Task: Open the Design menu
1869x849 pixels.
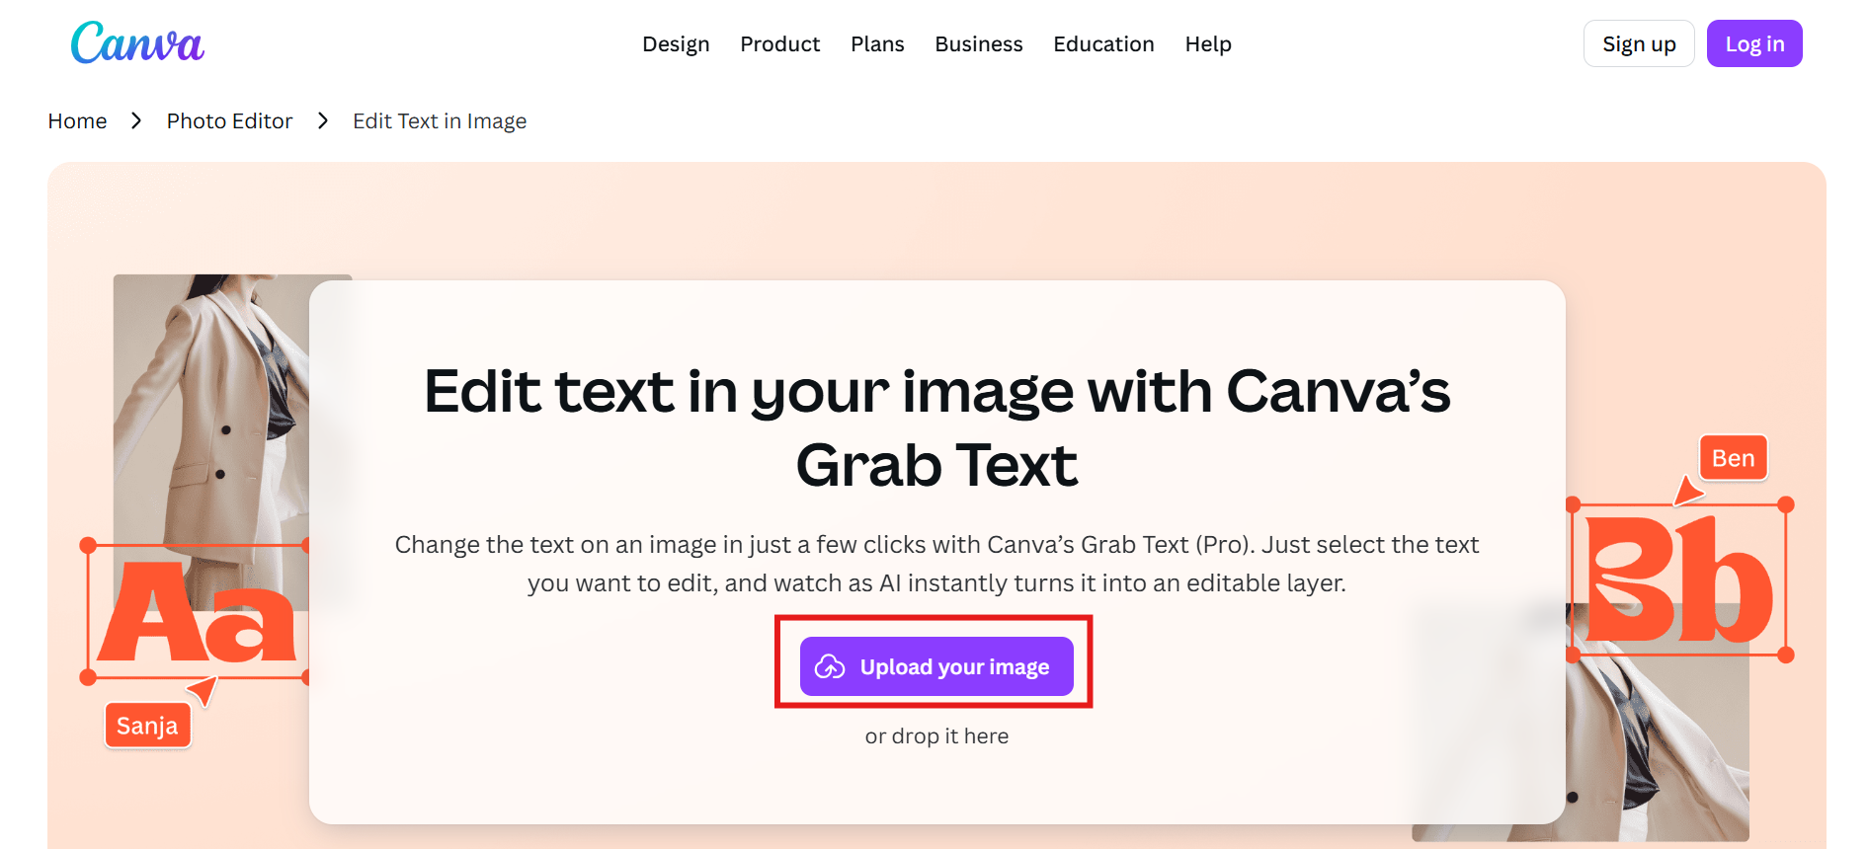Action: [676, 43]
